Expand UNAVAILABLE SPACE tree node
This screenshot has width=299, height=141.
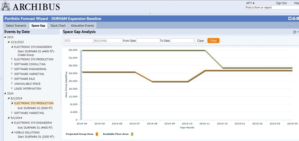click(12, 84)
